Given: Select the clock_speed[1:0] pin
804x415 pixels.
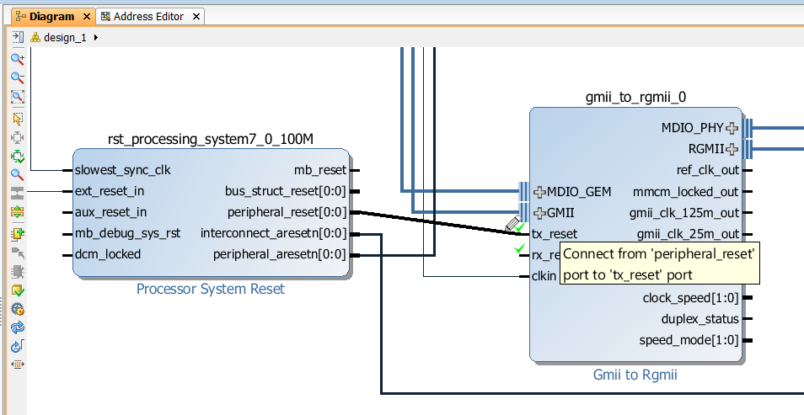Looking at the screenshot, I should pyautogui.click(x=691, y=298).
